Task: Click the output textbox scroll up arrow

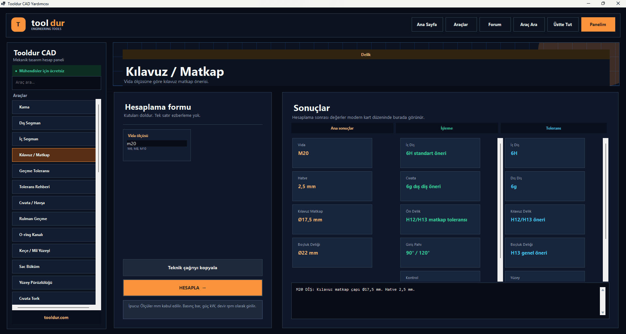Action: coord(603,290)
